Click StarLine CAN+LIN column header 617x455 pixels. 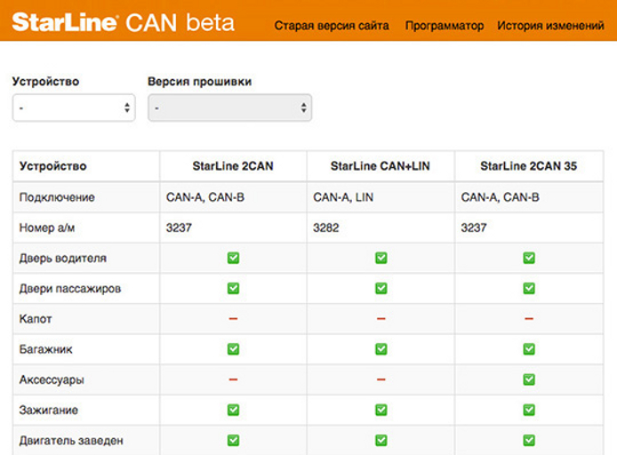click(x=381, y=166)
